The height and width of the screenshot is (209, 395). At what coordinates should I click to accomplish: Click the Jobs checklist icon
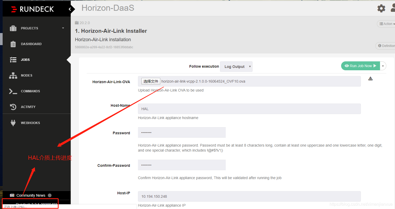(x=13, y=60)
